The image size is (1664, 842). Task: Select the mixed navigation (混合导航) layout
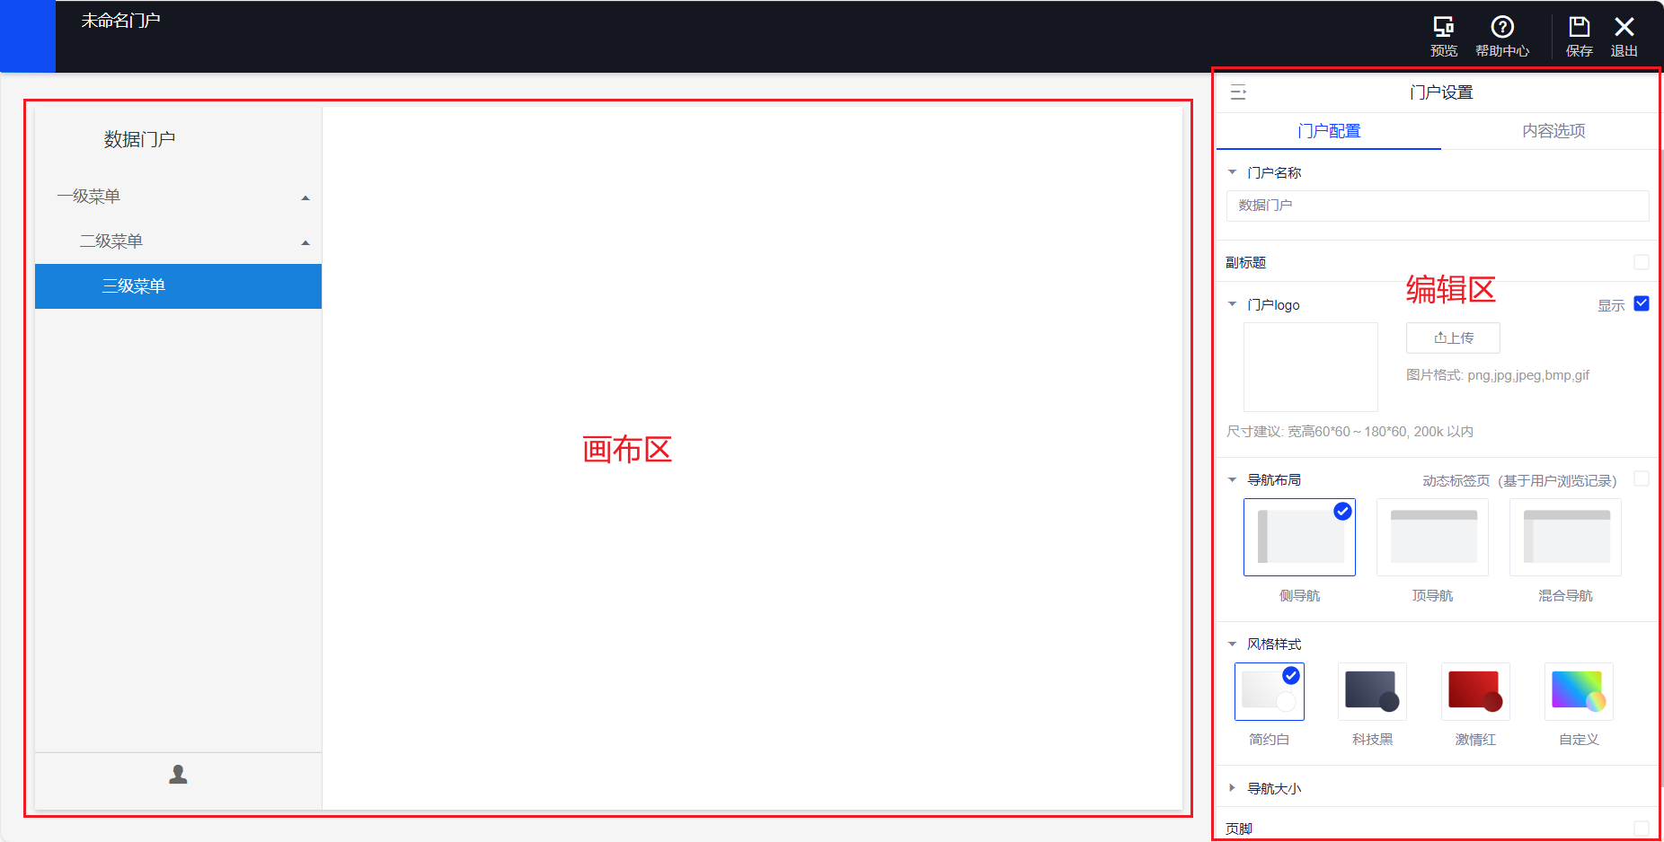(1565, 537)
